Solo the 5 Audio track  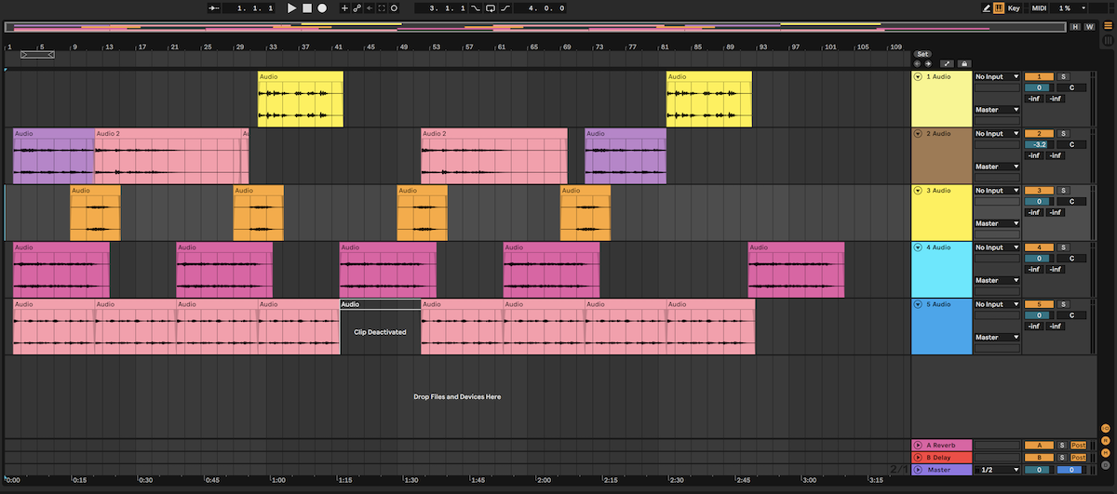[x=1062, y=304]
